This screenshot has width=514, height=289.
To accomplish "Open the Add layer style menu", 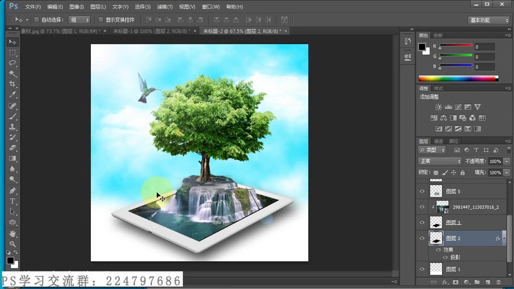I will tap(444, 281).
